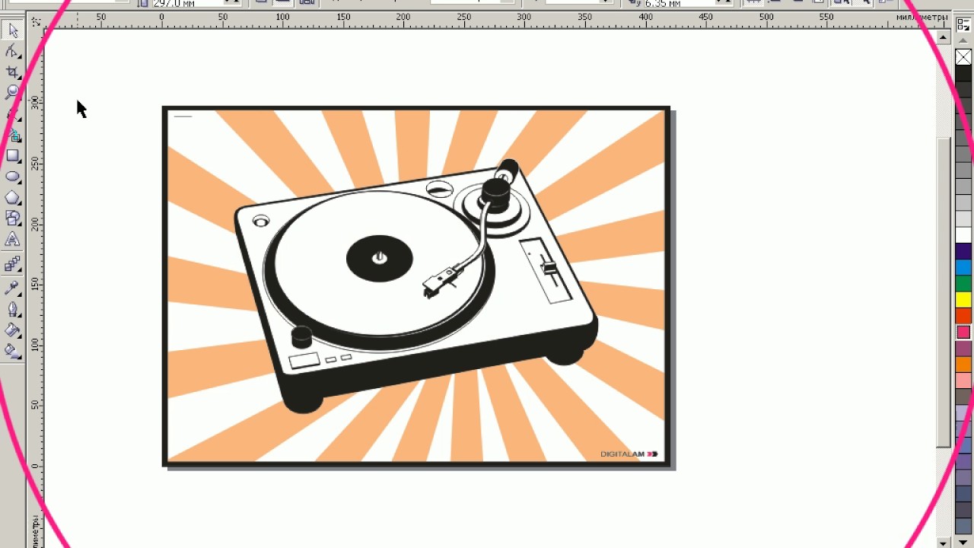The image size is (974, 548).
Task: Select the Basic Shapes tool
Action: point(13,218)
